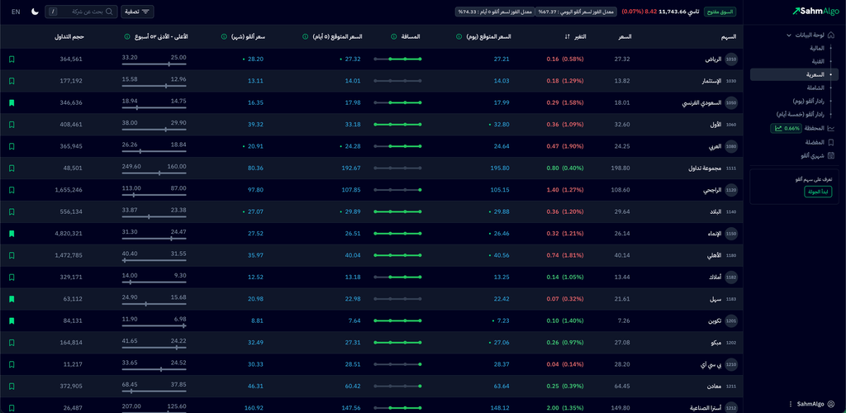This screenshot has height=413, width=846.
Task: Remove bookmark from السعودي الفرنسي row
Action: click(12, 102)
